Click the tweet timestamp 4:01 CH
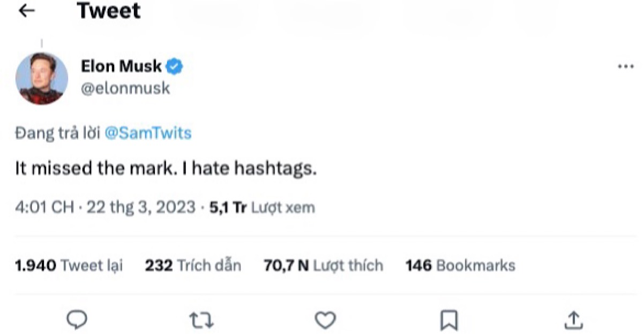Viewport: 643px width, 336px height. 44,208
